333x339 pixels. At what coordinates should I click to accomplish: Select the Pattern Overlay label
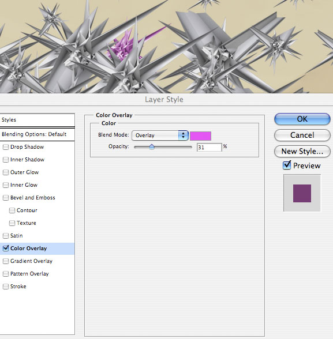click(x=29, y=274)
